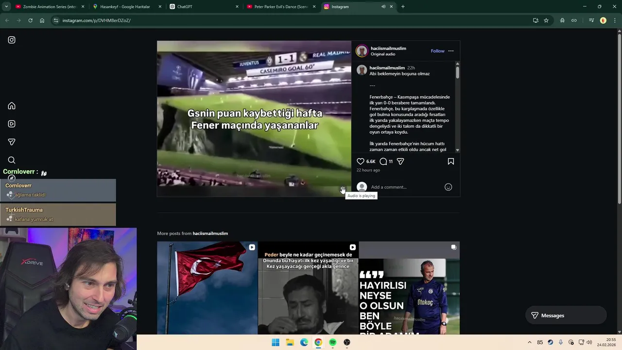Toggle video audio using speaker button on video
Screen dimensions: 622x350
pos(343,189)
